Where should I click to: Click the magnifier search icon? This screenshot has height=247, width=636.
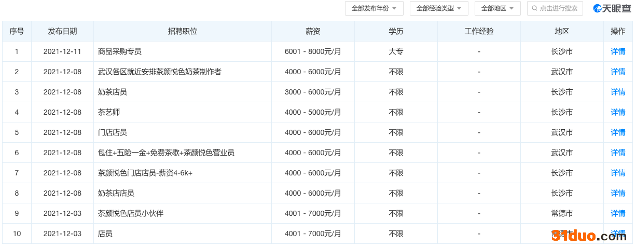(x=534, y=8)
